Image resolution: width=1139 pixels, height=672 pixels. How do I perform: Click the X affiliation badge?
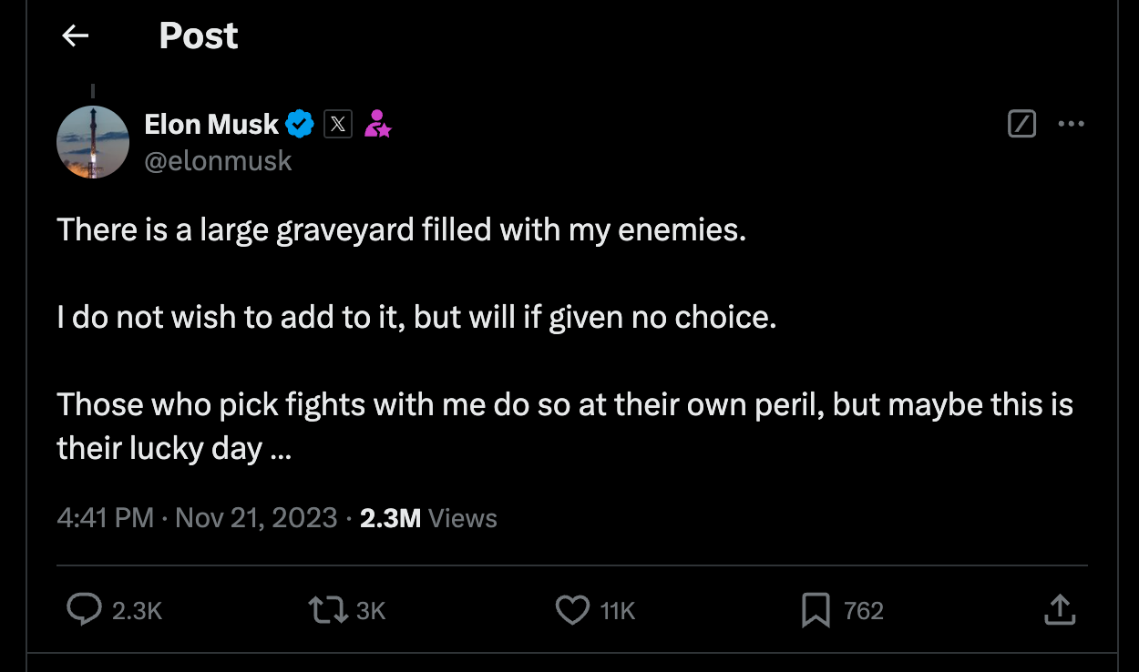(338, 124)
